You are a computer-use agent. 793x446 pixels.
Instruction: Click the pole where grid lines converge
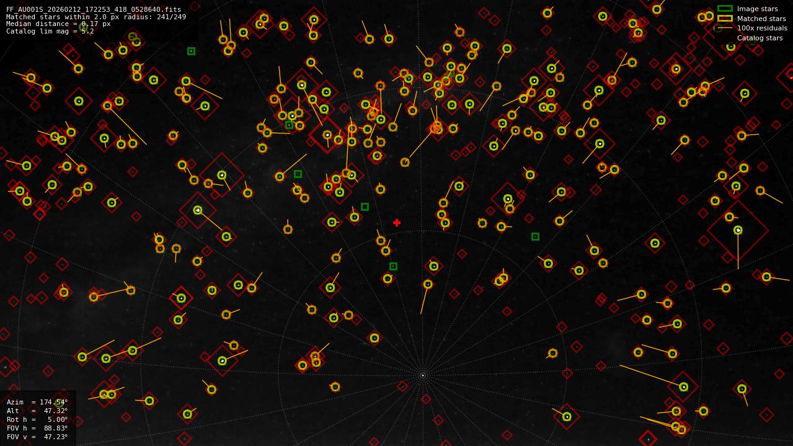pos(423,375)
